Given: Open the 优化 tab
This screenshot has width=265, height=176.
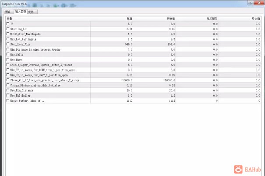Looking at the screenshot, I should [x=32, y=12].
